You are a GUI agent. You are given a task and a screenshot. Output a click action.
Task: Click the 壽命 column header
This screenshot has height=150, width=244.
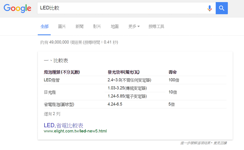(173, 72)
